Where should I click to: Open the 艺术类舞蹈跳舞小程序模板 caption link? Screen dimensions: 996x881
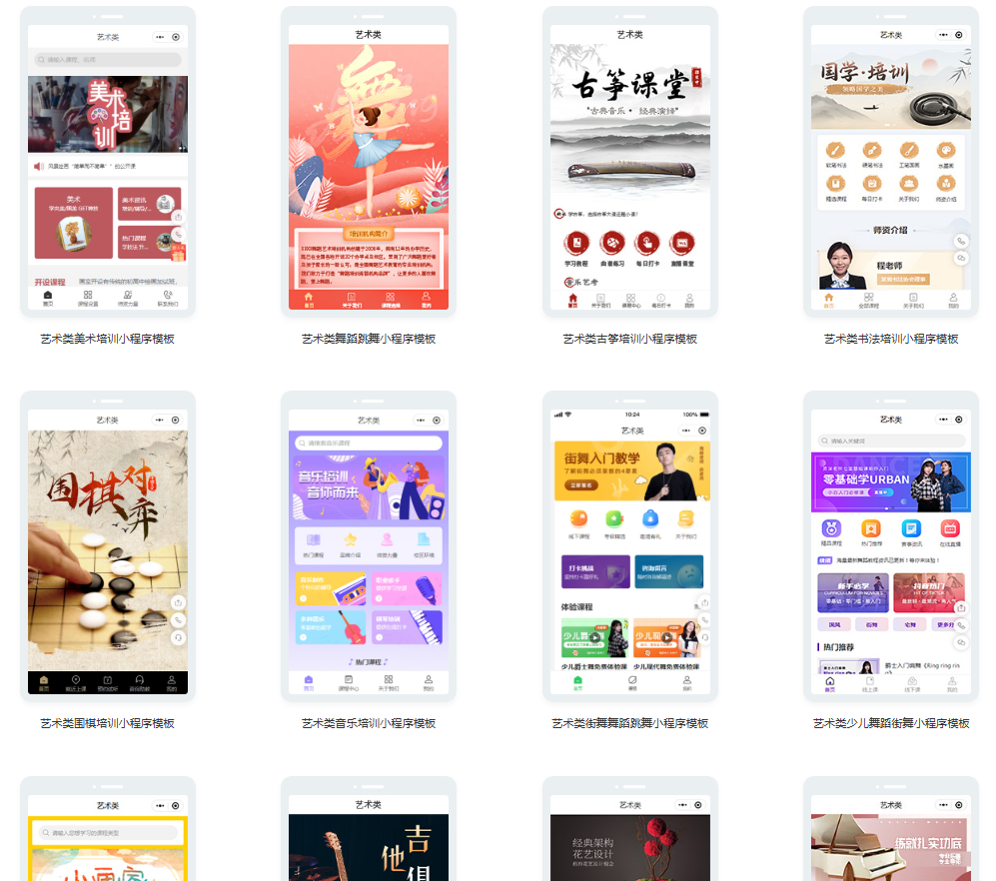[x=369, y=339]
